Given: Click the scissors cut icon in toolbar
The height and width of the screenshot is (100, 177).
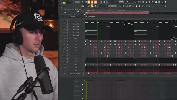Looking at the screenshot, I should [146, 2].
